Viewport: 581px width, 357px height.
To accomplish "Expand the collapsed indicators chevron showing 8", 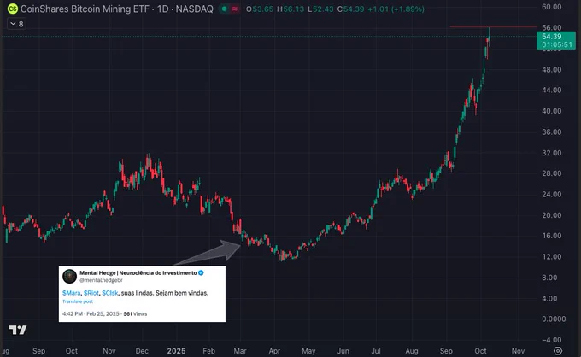I will 17,24.
